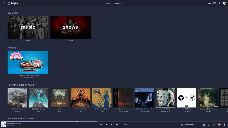
Task: Open the shows library card
Action: tap(70, 27)
